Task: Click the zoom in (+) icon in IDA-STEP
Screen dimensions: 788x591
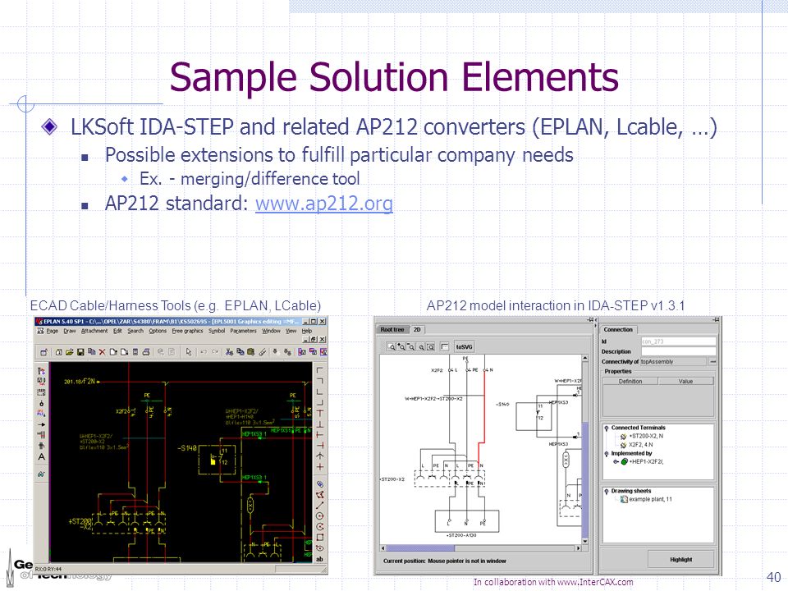Action: point(401,346)
